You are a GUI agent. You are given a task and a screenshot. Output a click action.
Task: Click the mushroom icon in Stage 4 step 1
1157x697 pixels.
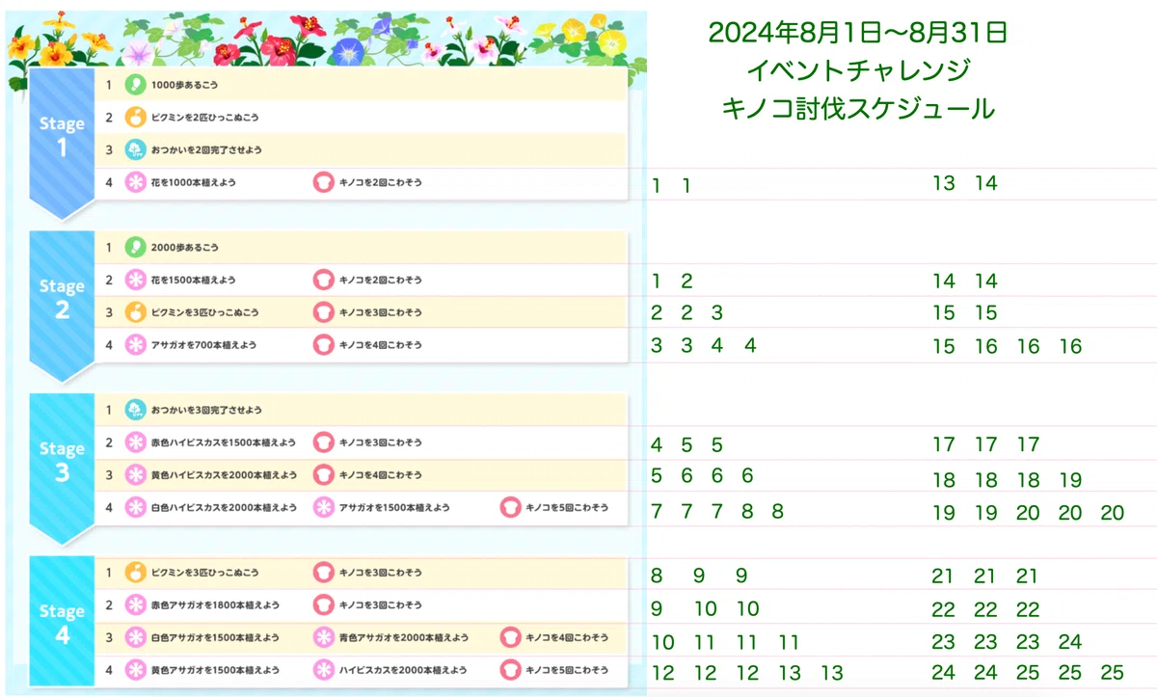(323, 573)
